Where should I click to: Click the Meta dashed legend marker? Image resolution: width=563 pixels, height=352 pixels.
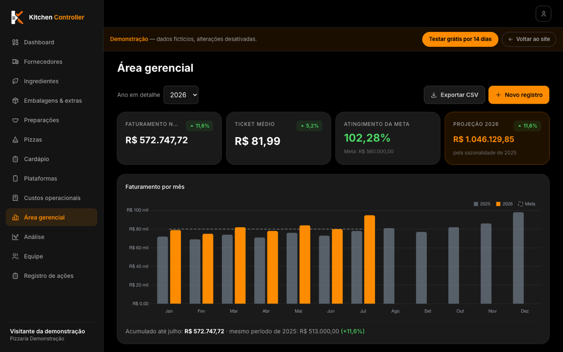point(521,204)
